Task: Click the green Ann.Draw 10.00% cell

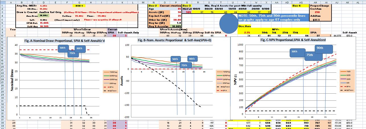Action: [x=43, y=16]
